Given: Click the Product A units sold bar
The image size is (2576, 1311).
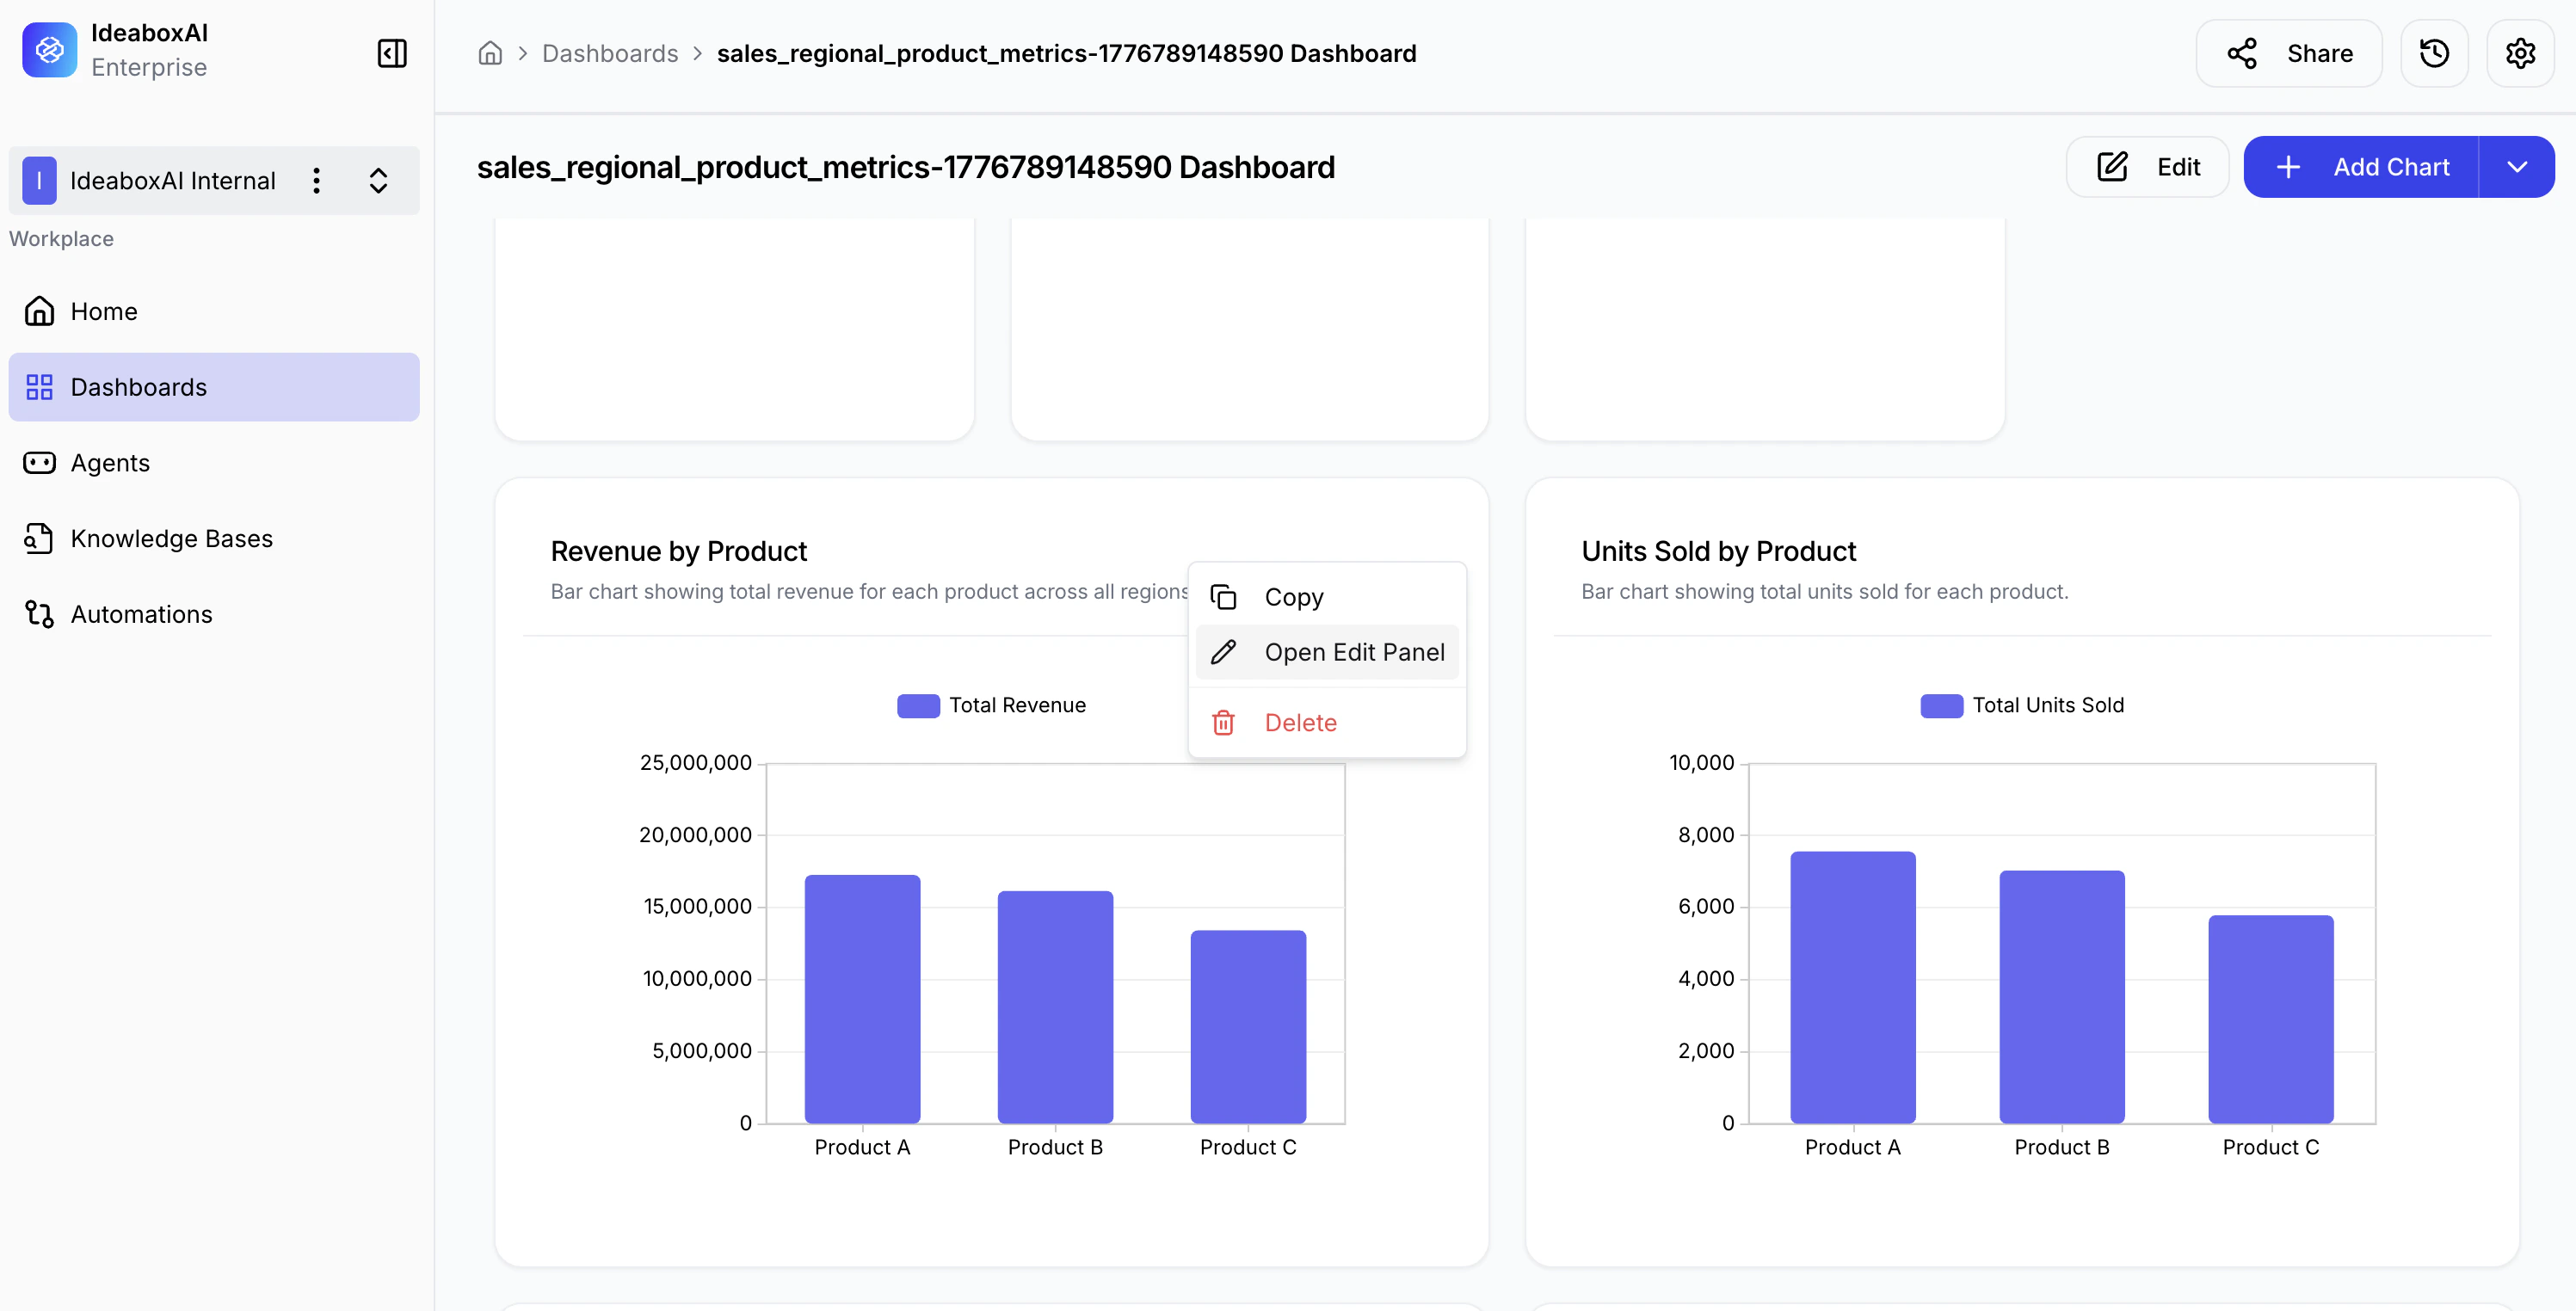Looking at the screenshot, I should click(x=1853, y=987).
